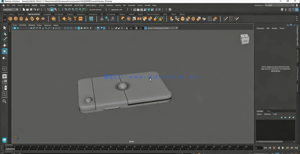300x154 pixels.
Task: Select the Move tool in the toolbox
Action: (x=4, y=45)
